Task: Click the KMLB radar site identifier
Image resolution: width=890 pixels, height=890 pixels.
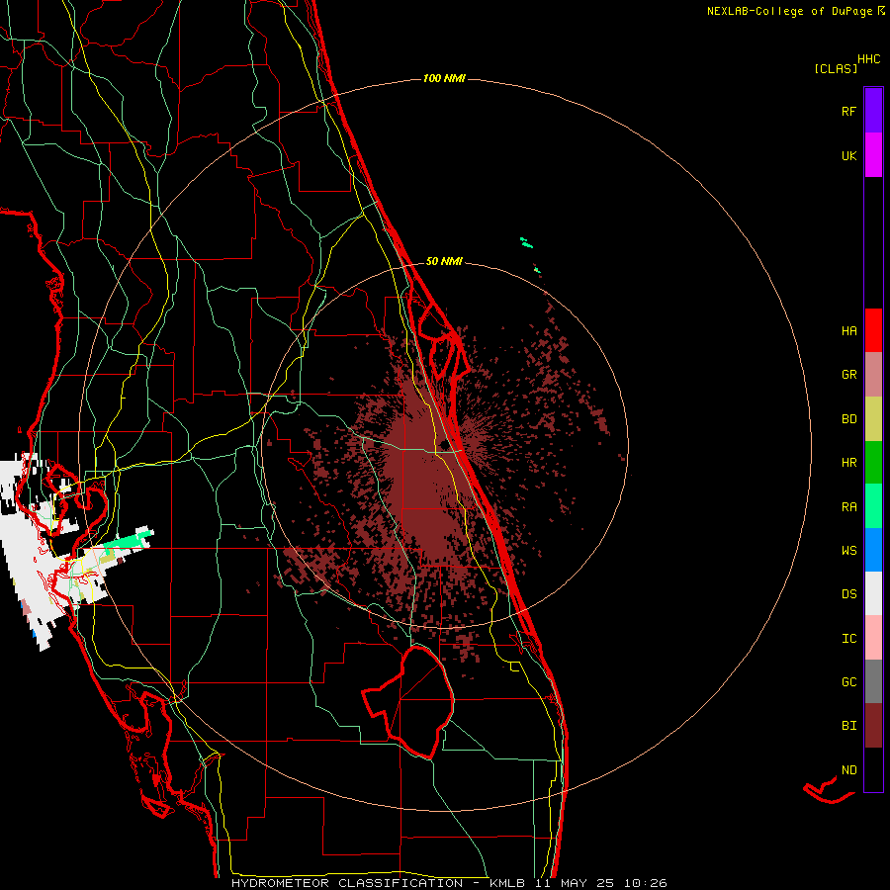Action: (x=507, y=883)
